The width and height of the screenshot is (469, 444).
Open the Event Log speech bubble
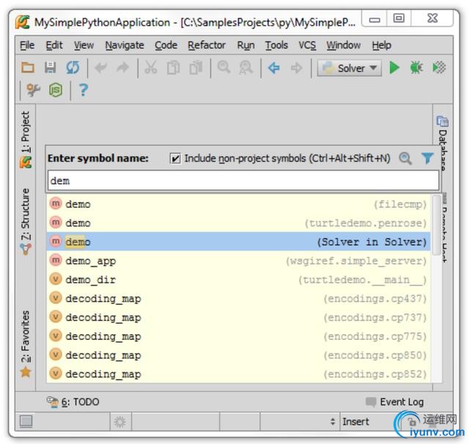[x=371, y=402]
